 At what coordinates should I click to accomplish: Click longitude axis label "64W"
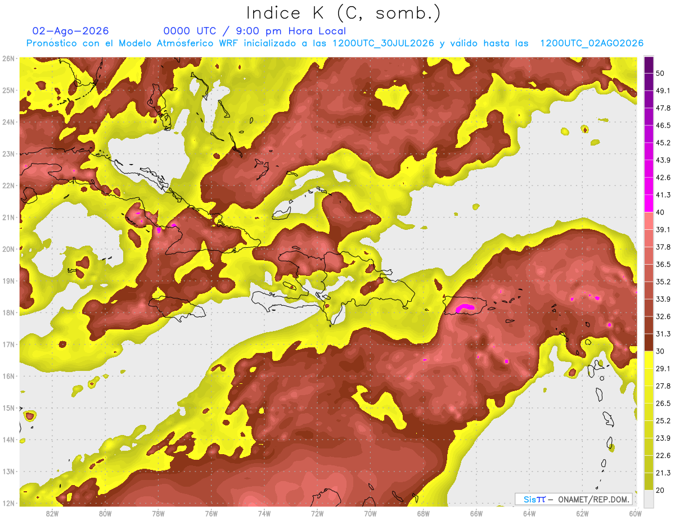tap(529, 514)
